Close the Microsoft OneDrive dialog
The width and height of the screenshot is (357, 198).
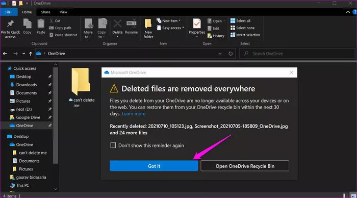point(291,72)
